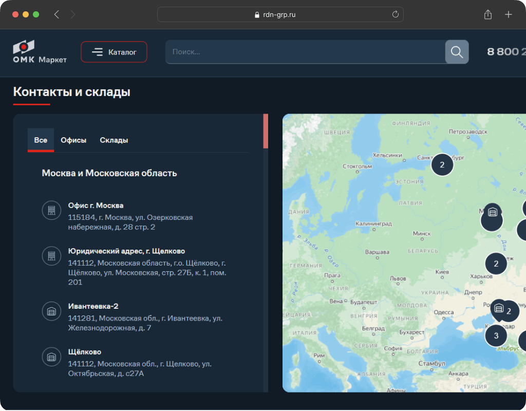Switch to the Склады tab
The image size is (526, 411).
tap(114, 140)
